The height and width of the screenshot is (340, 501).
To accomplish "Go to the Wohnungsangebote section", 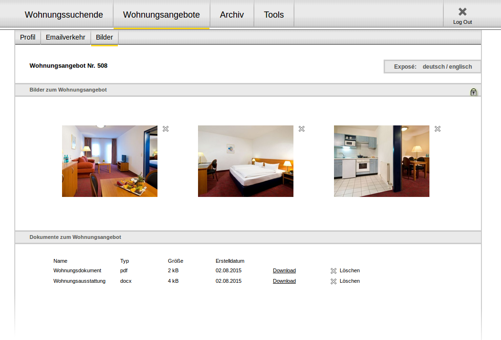I will click(x=161, y=15).
